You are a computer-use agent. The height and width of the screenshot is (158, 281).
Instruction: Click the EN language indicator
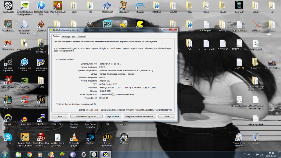245,154
